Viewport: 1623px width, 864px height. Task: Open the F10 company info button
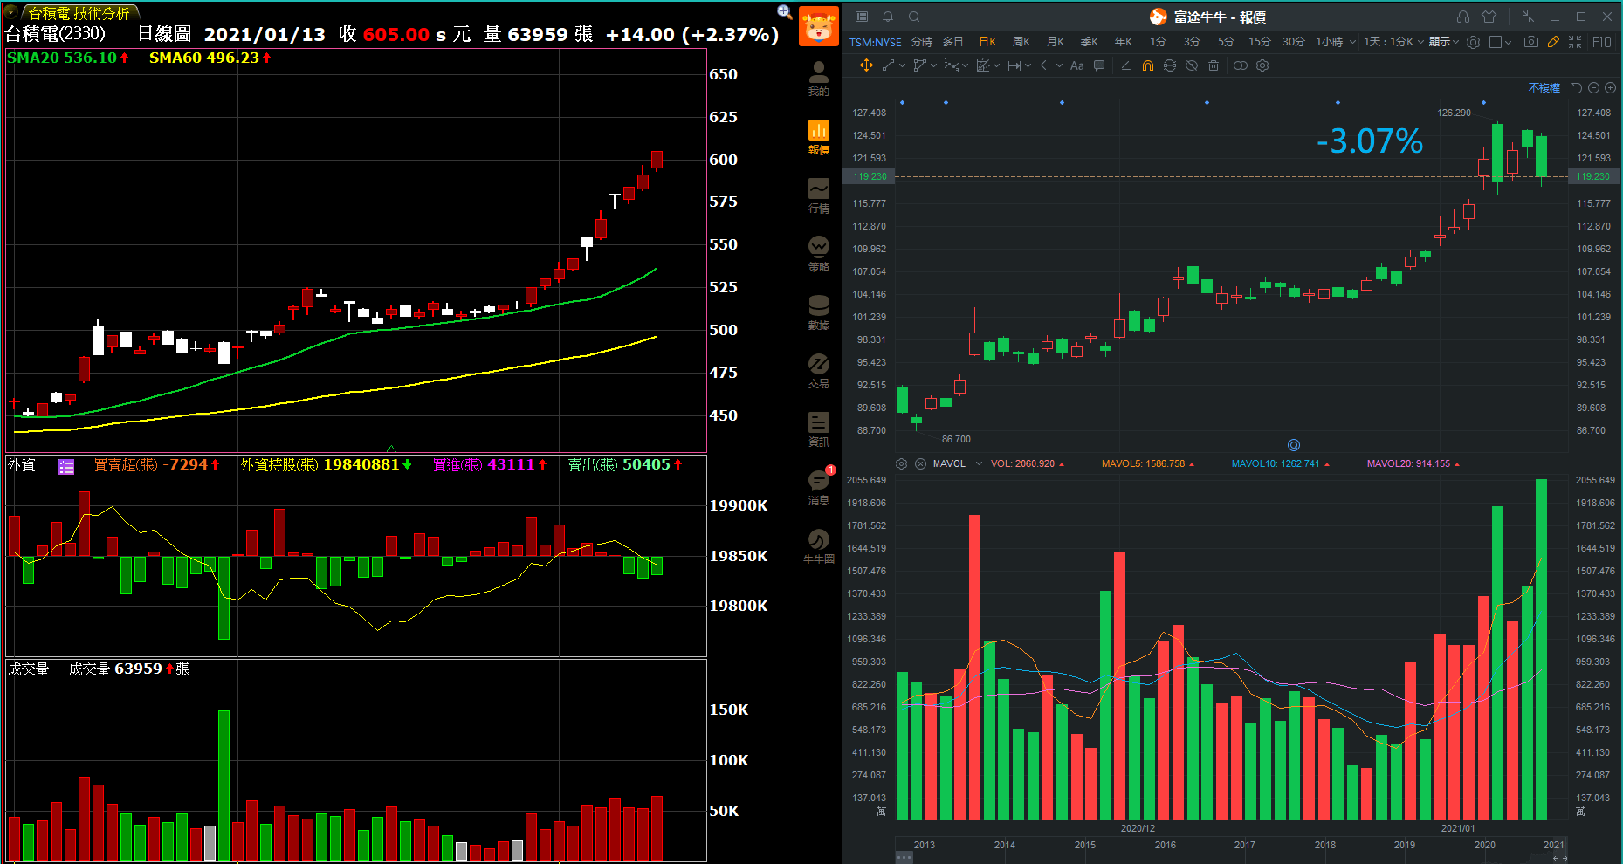pyautogui.click(x=1602, y=42)
